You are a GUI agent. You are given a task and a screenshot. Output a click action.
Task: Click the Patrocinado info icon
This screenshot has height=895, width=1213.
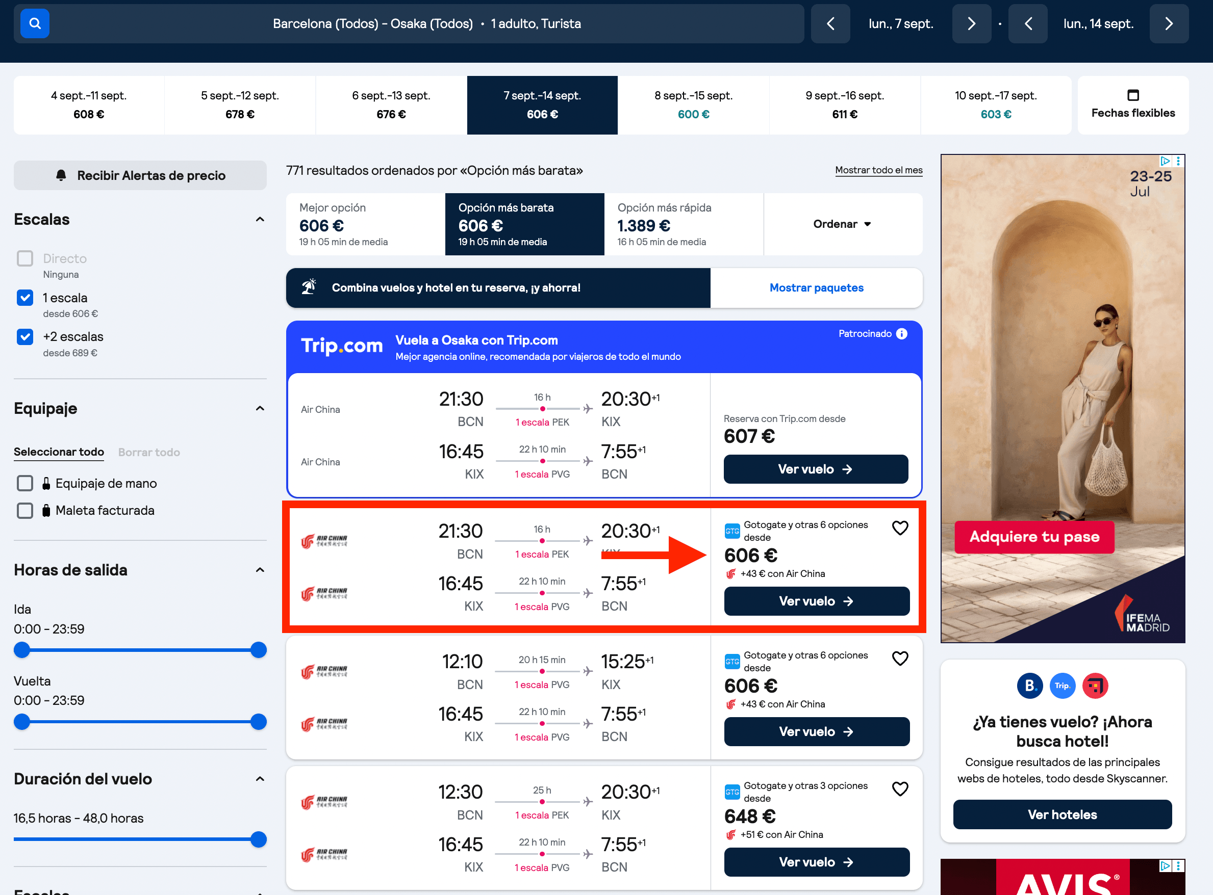[901, 334]
